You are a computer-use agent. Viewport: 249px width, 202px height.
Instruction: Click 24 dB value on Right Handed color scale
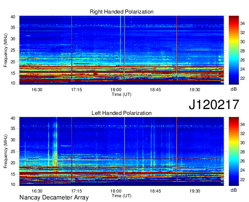[x=242, y=69]
